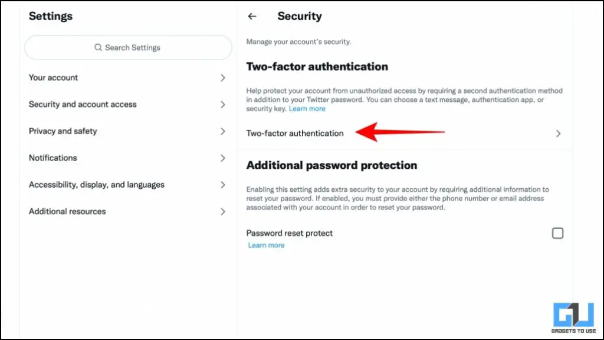Viewport: 604px width, 340px height.
Task: Expand Your account chevron
Action: 222,78
